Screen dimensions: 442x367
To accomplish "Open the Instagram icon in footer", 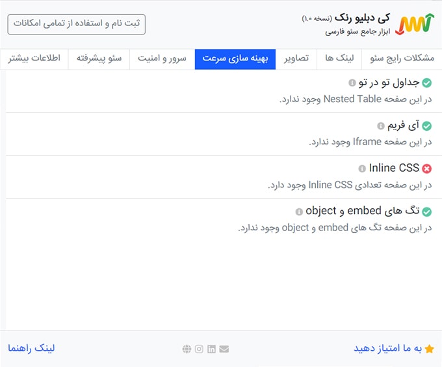I will pos(199,349).
